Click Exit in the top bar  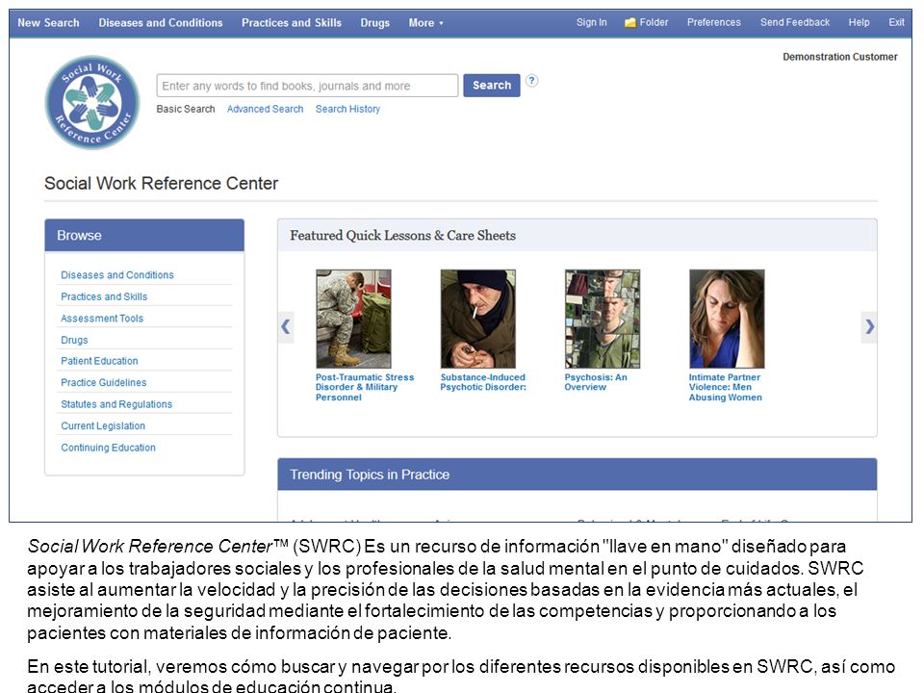[896, 22]
